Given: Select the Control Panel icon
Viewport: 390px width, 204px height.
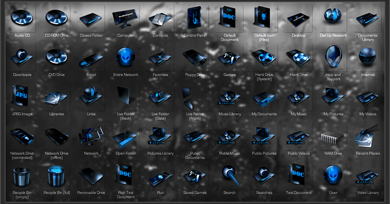Looking at the screenshot, I should tap(194, 17).
